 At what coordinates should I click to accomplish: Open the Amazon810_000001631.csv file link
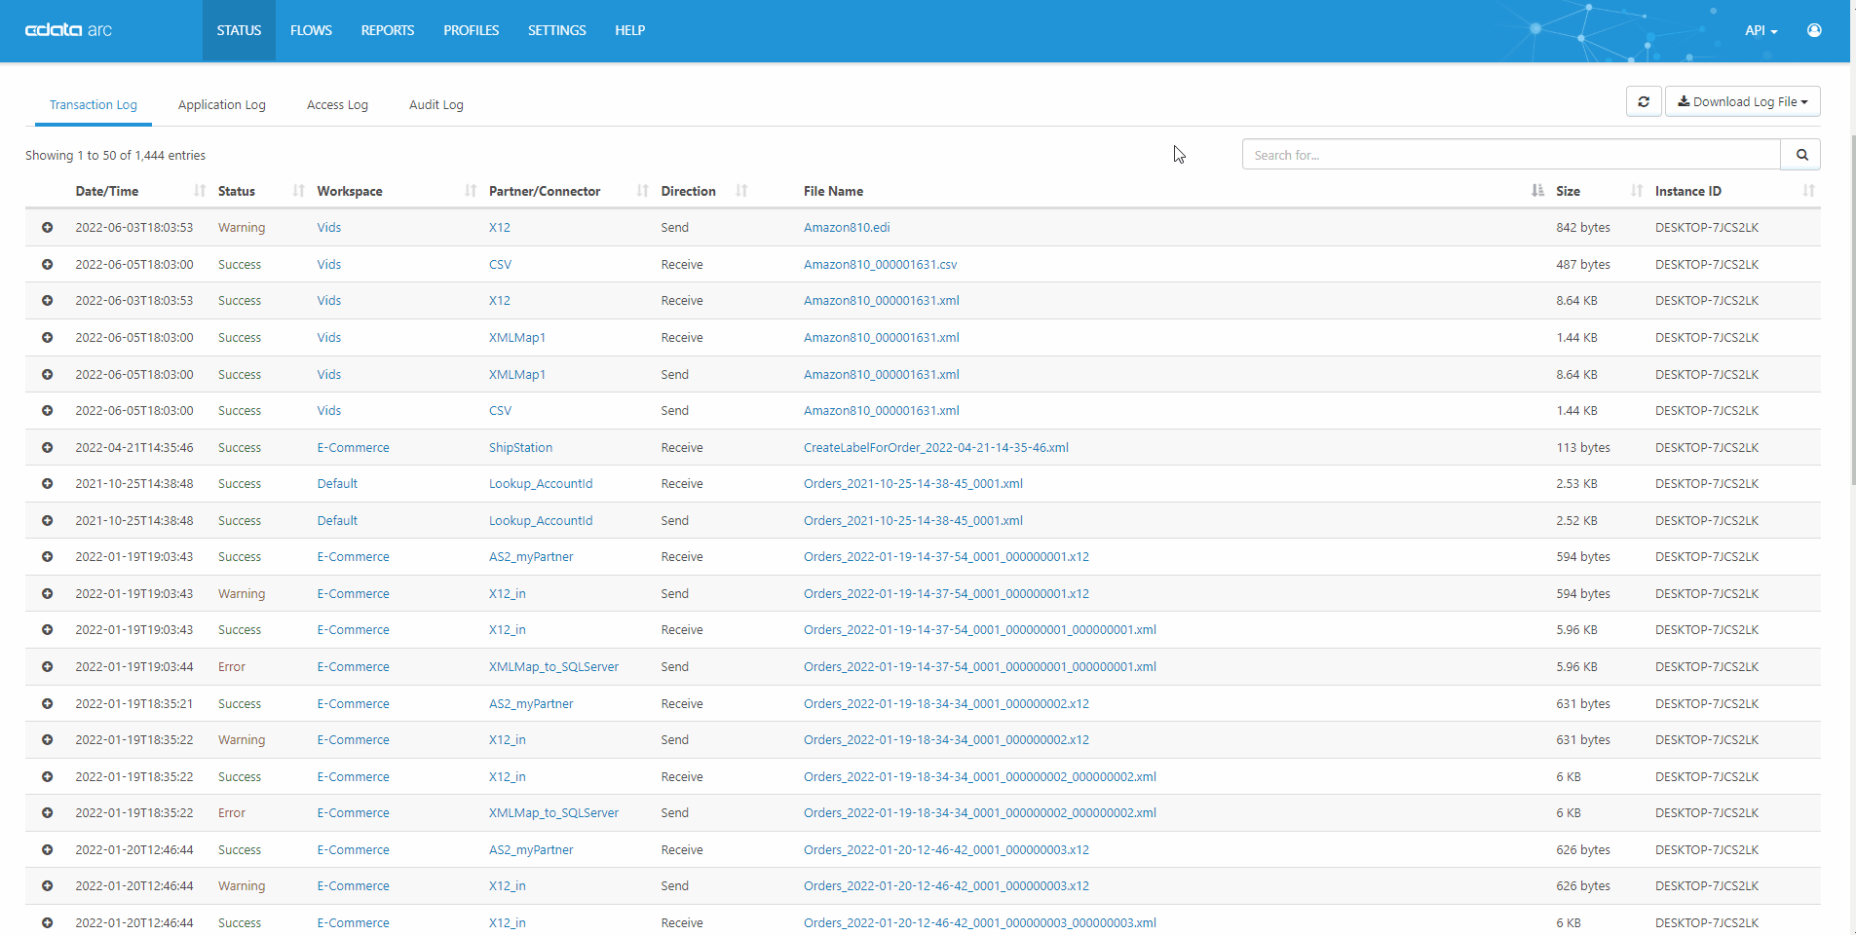880,265
